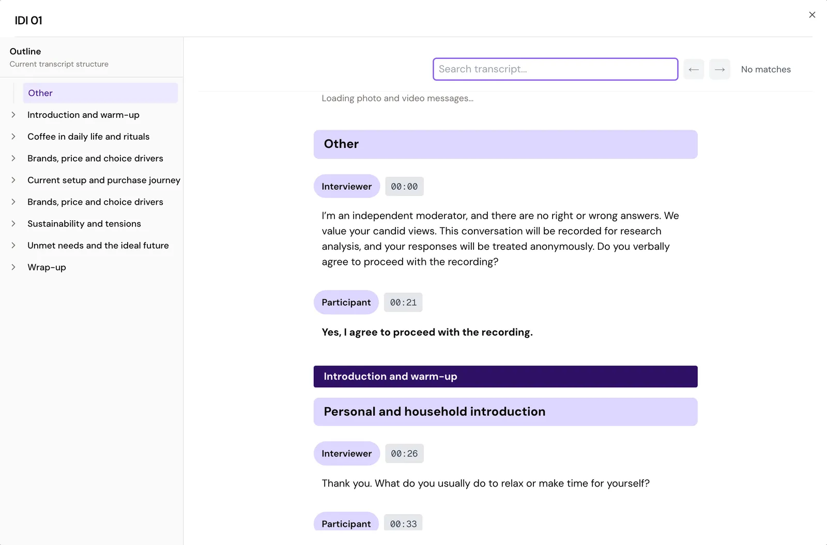Screen dimensions: 827x545
Task: Click the Outline panel heading
Action: pos(25,51)
